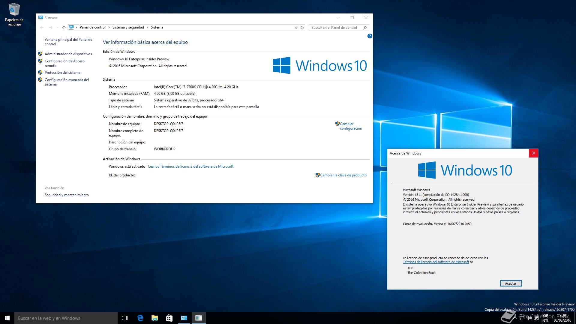Click the ESP INTL language indicator

pyautogui.click(x=545, y=318)
